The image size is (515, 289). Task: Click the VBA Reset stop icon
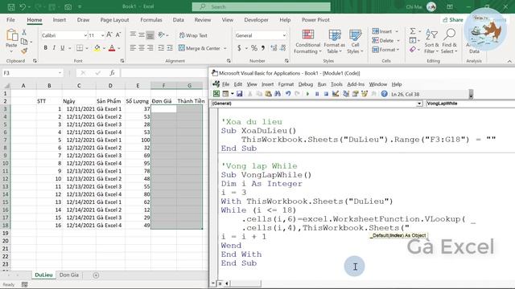pos(326,94)
